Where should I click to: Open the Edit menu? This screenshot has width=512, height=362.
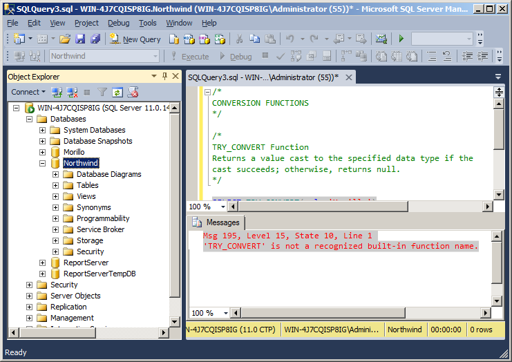click(x=34, y=23)
